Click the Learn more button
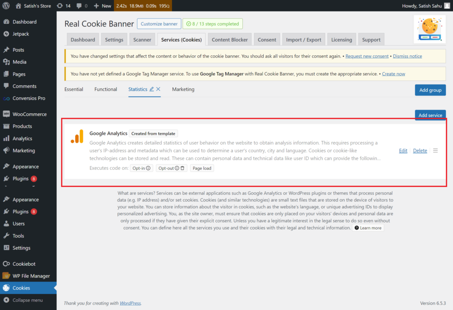 368,228
